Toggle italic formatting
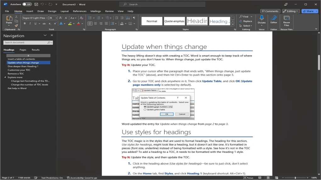321x180 pixels. pos(30,24)
